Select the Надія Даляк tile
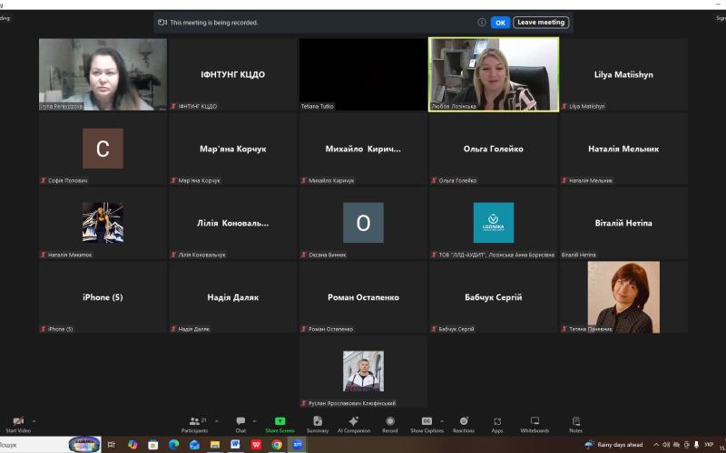 click(x=233, y=297)
